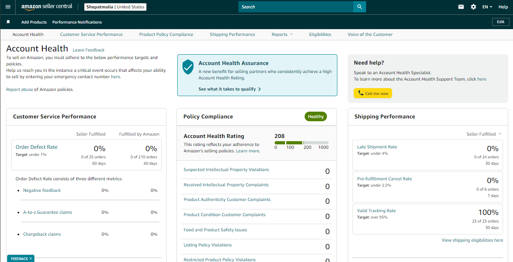Click the Report abuse link
Image resolution: width=513 pixels, height=262 pixels.
coord(20,89)
